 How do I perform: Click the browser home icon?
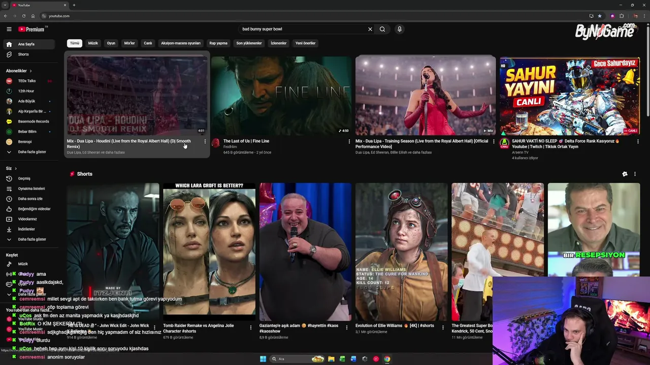33,16
